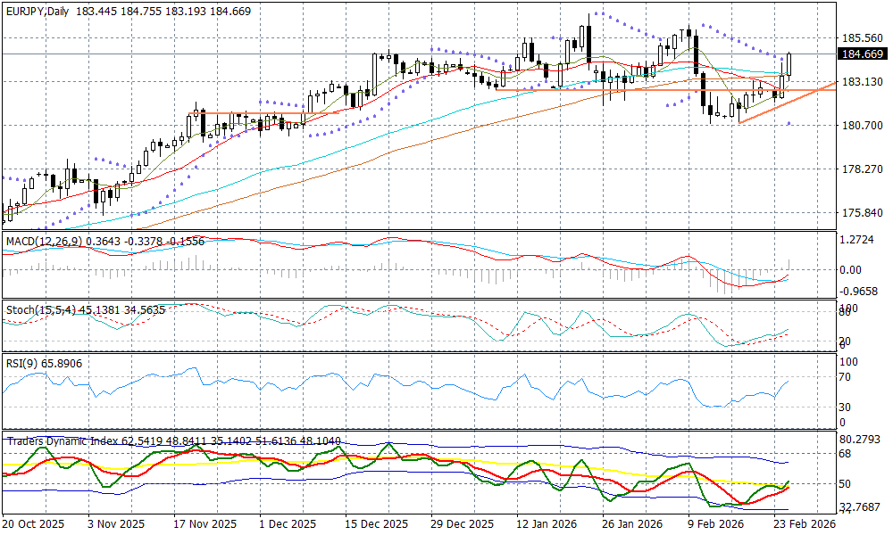Screen dimensions: 893x535
Task: Select the 32.7687 value on TDI scale
Action: click(863, 506)
